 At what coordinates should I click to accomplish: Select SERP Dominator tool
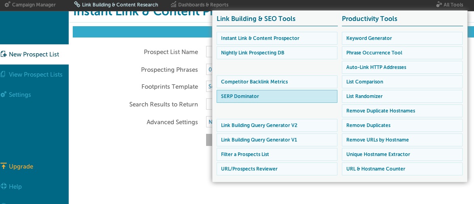pos(277,96)
